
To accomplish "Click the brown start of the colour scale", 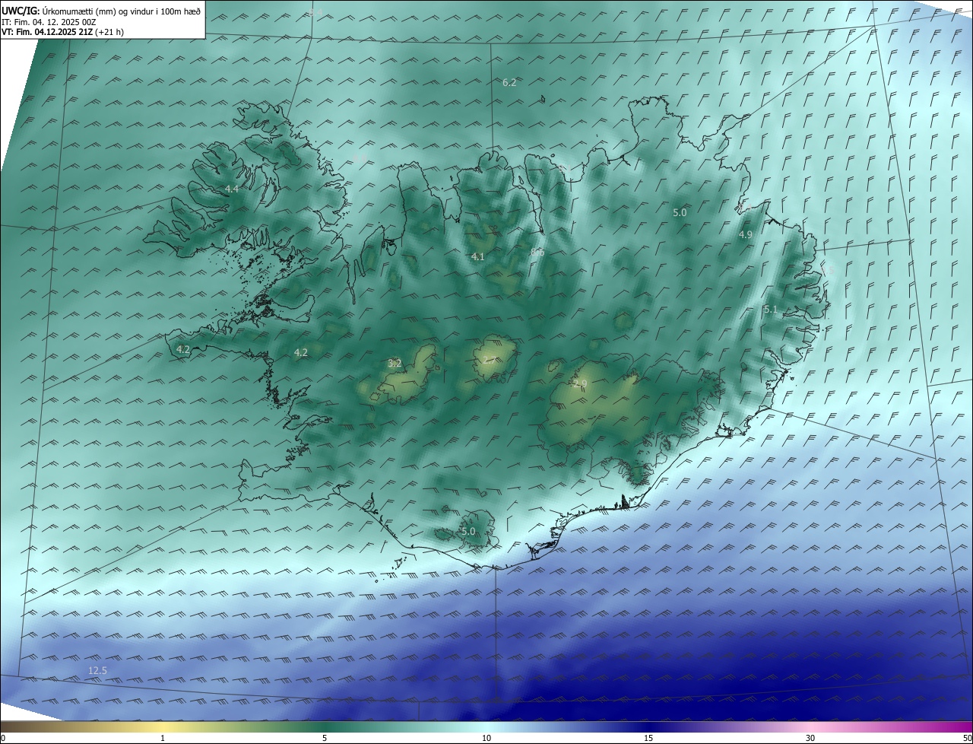I will pos(6,727).
